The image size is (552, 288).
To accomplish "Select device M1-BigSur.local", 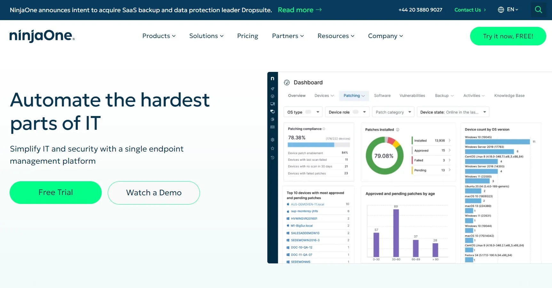I will tap(302, 226).
